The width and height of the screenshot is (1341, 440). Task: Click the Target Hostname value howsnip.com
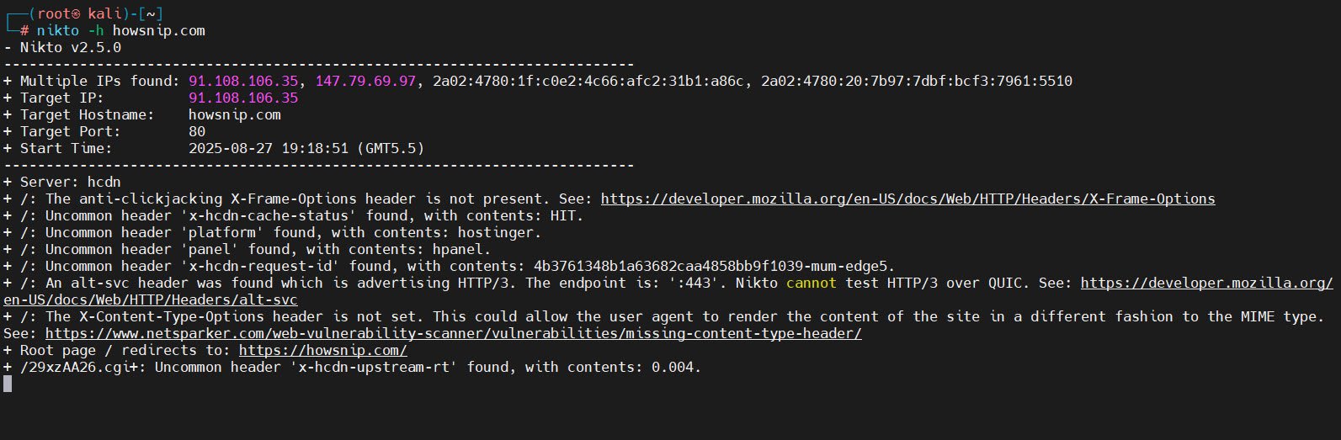pos(235,115)
